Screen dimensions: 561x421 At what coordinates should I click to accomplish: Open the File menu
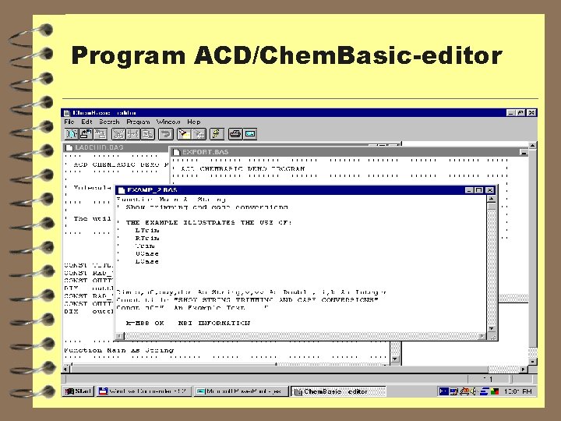69,122
